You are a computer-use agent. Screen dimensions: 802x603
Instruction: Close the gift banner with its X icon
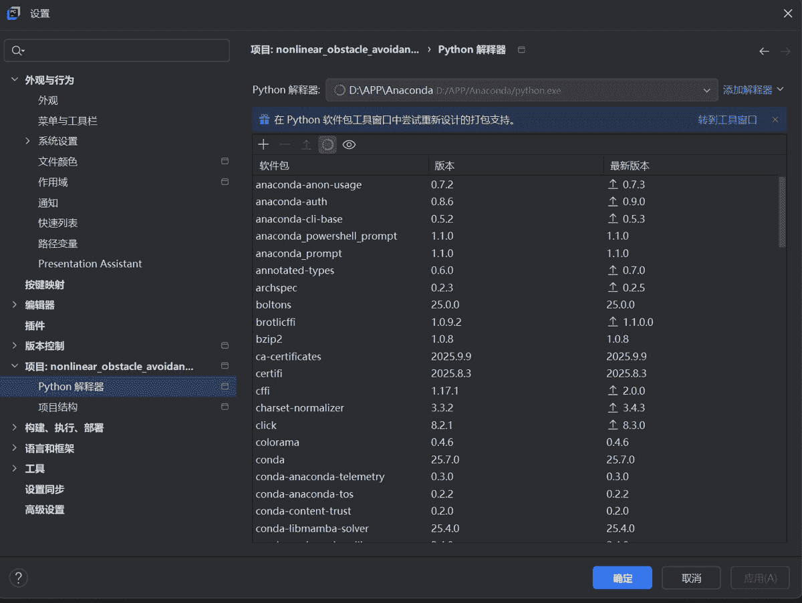[775, 120]
